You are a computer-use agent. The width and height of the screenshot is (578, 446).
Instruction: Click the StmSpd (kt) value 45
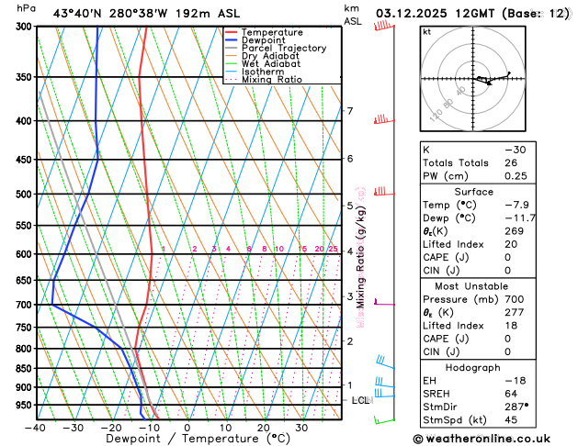511,420
